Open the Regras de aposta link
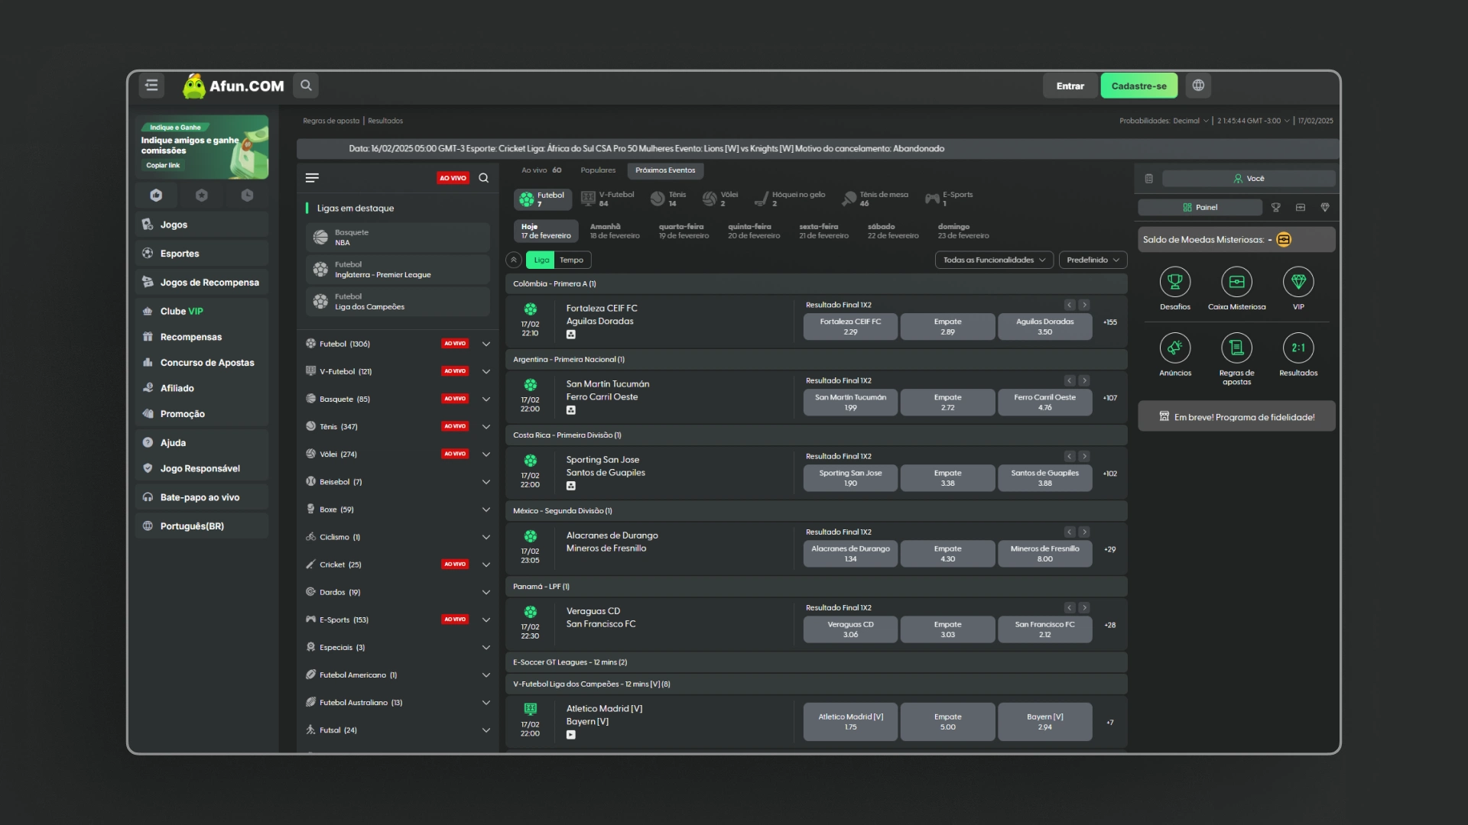 point(331,121)
